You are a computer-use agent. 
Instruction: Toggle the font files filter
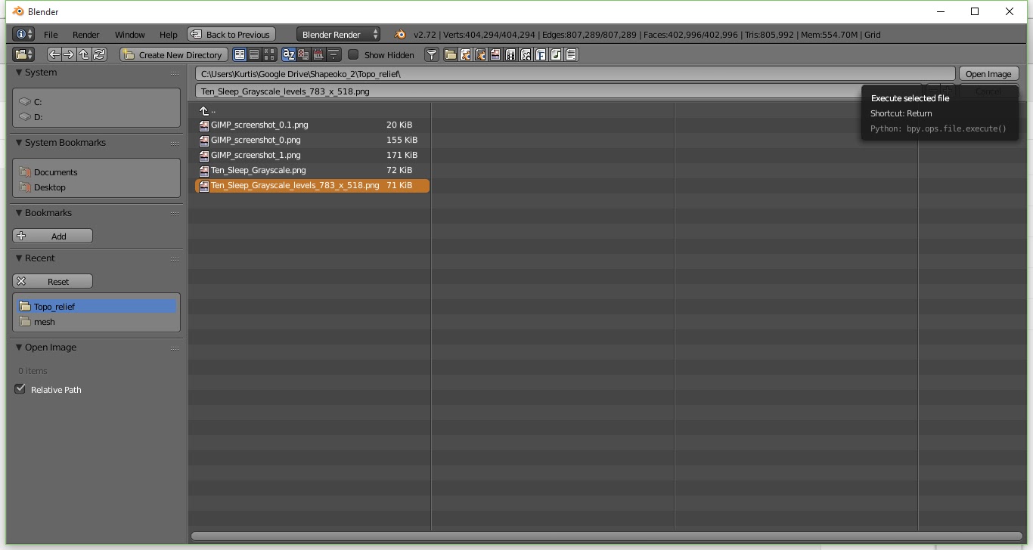pyautogui.click(x=541, y=54)
